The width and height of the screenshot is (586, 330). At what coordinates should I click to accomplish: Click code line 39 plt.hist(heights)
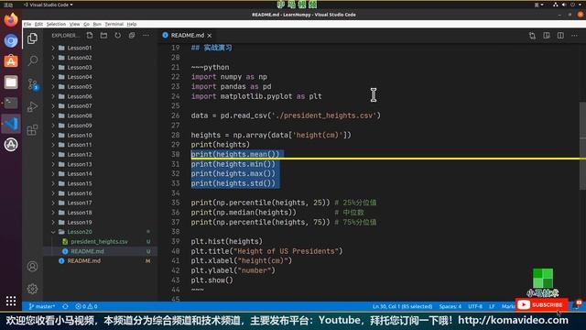226,242
